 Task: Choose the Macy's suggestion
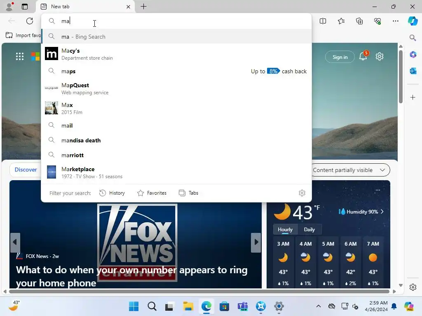click(x=176, y=54)
